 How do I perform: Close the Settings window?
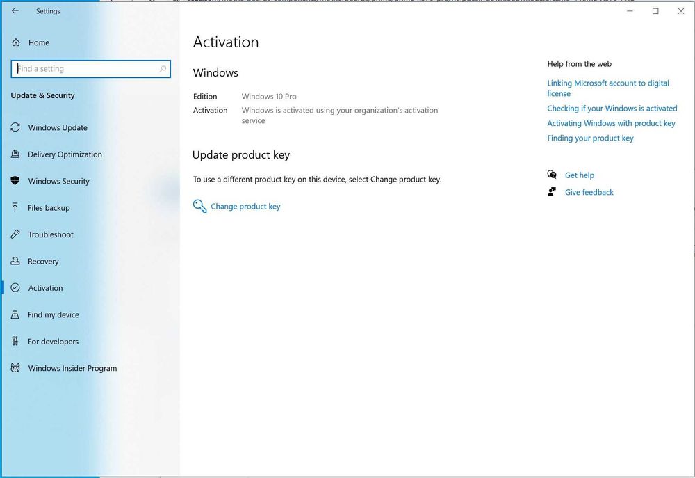coord(681,10)
